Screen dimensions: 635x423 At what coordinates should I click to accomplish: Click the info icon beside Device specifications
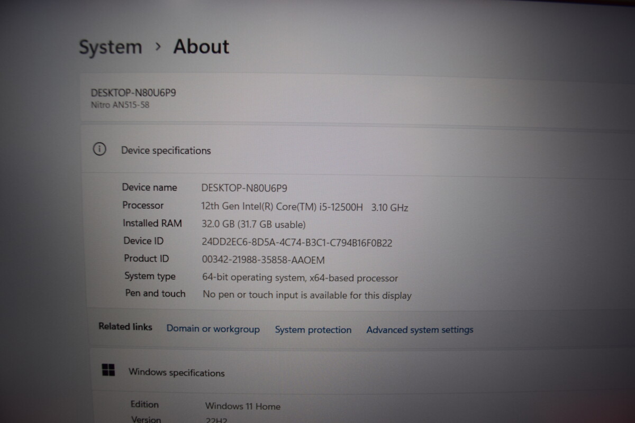pyautogui.click(x=99, y=149)
